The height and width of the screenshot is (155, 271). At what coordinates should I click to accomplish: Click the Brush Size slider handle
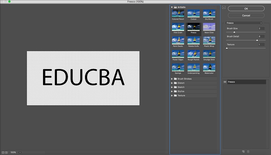tap(234, 32)
